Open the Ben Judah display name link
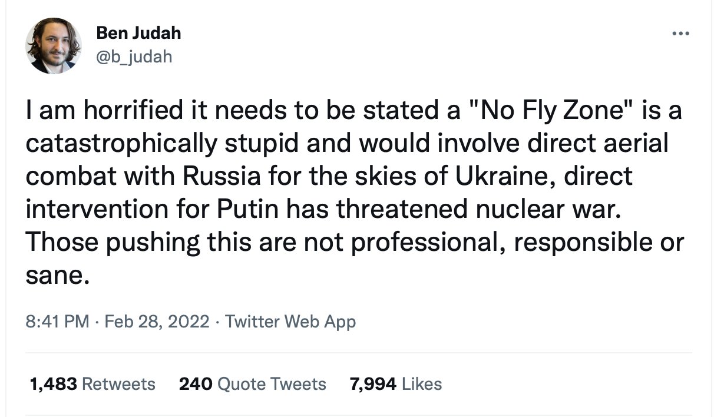The image size is (714, 417). [x=138, y=33]
